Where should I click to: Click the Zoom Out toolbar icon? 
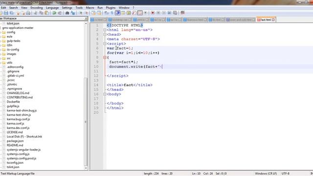tap(87, 13)
